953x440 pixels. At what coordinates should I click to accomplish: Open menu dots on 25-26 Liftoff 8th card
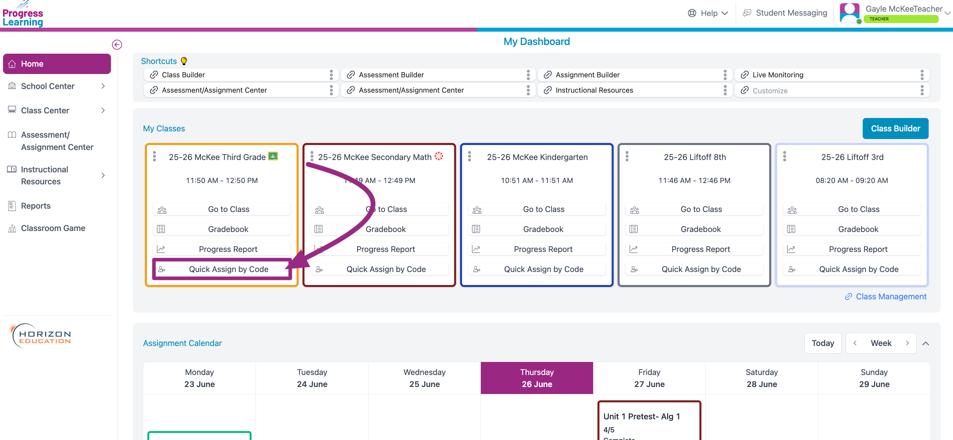[x=627, y=157]
